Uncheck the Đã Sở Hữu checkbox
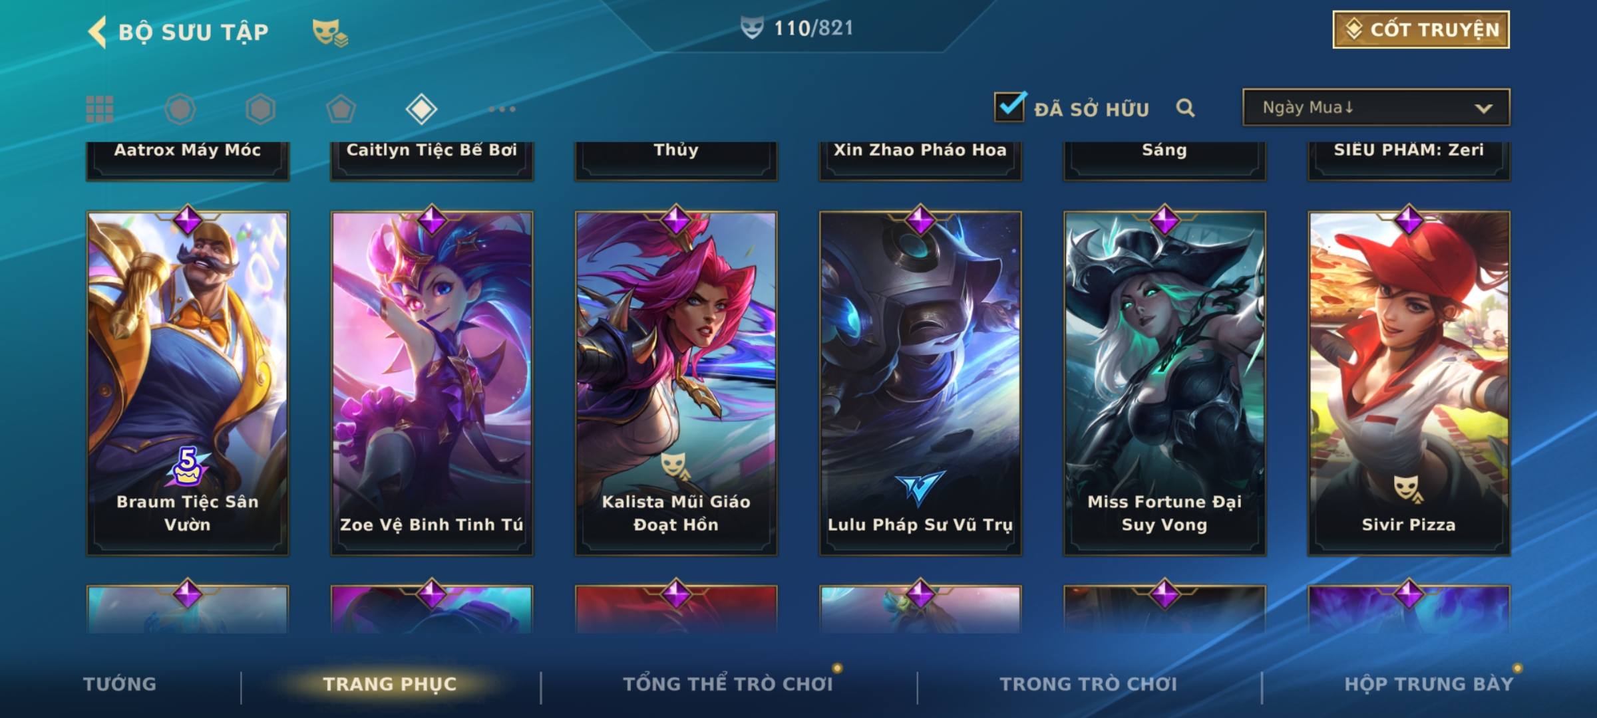The width and height of the screenshot is (1597, 718). [x=1010, y=106]
